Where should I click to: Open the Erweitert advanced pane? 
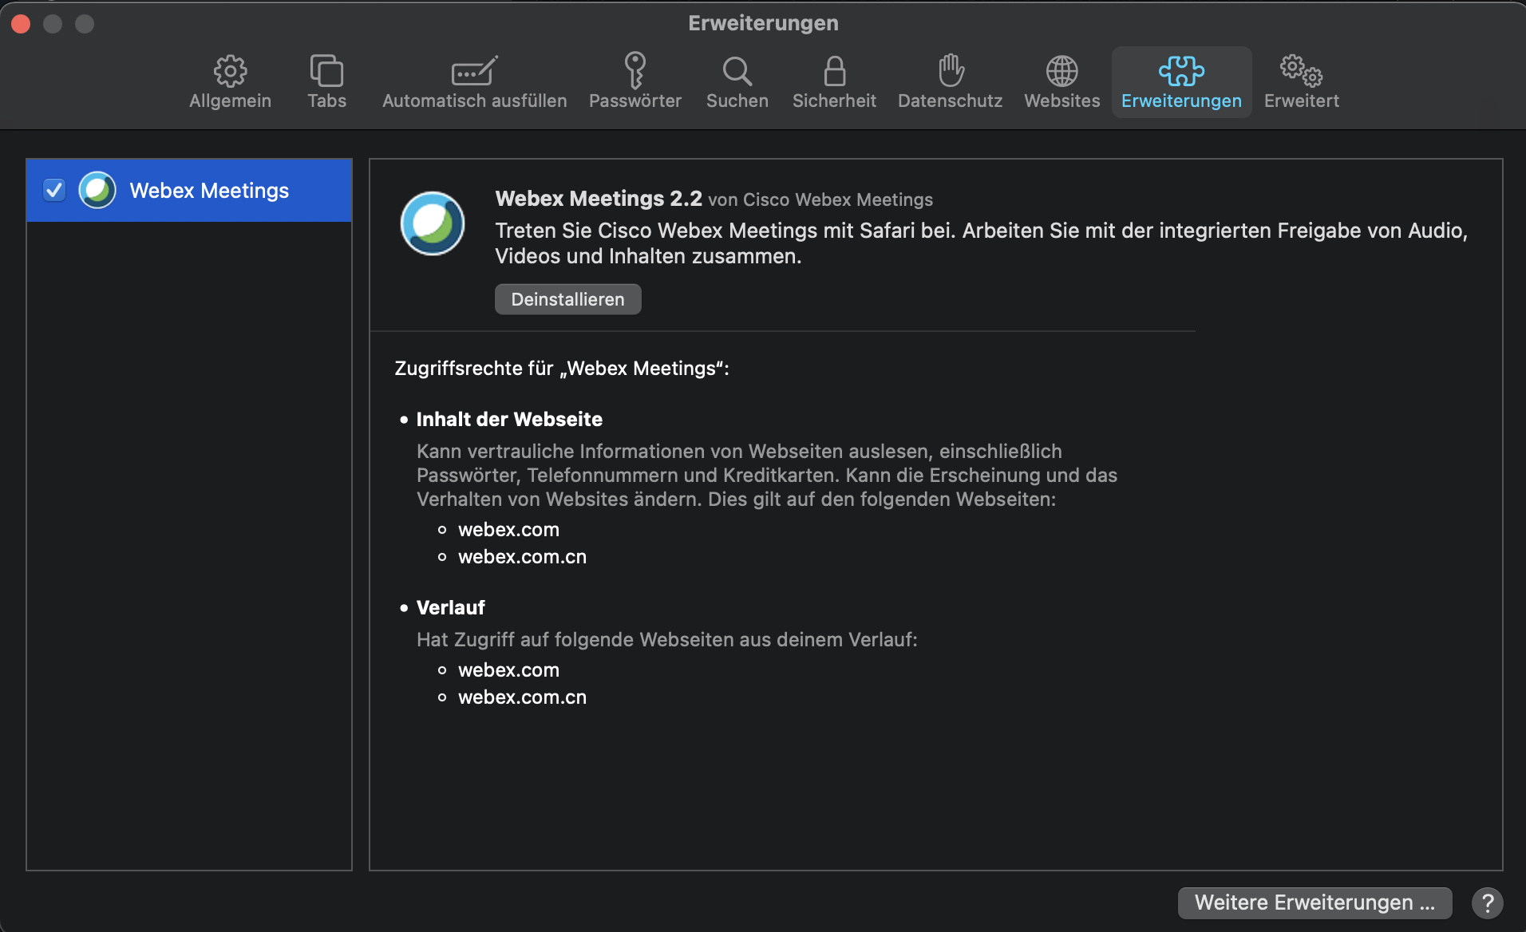(1302, 82)
